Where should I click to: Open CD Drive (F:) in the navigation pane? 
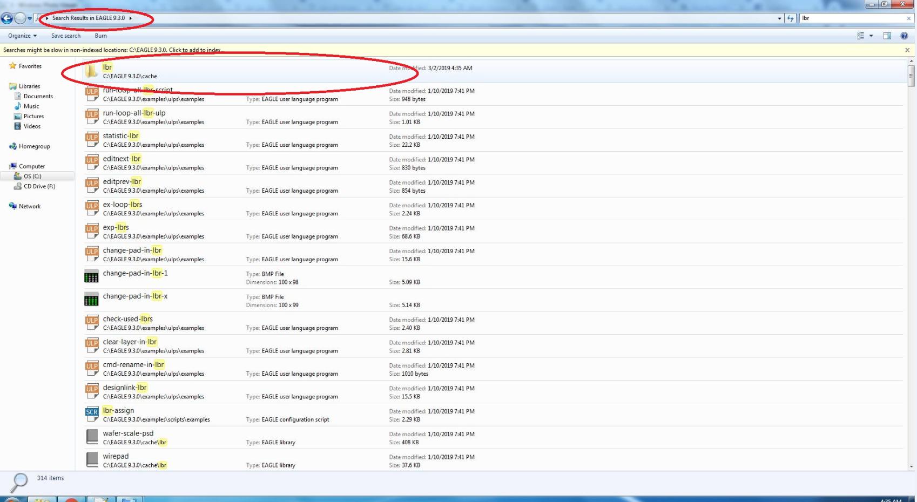39,186
